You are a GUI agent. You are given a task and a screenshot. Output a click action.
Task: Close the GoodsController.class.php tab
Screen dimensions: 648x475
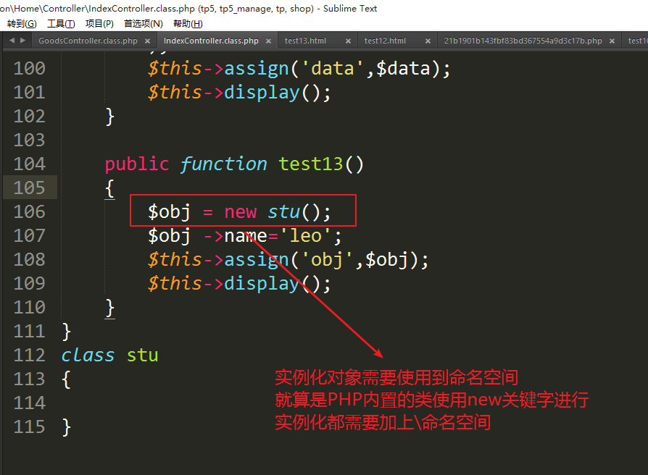click(x=148, y=41)
